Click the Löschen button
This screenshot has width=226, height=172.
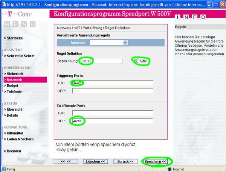pos(96,161)
